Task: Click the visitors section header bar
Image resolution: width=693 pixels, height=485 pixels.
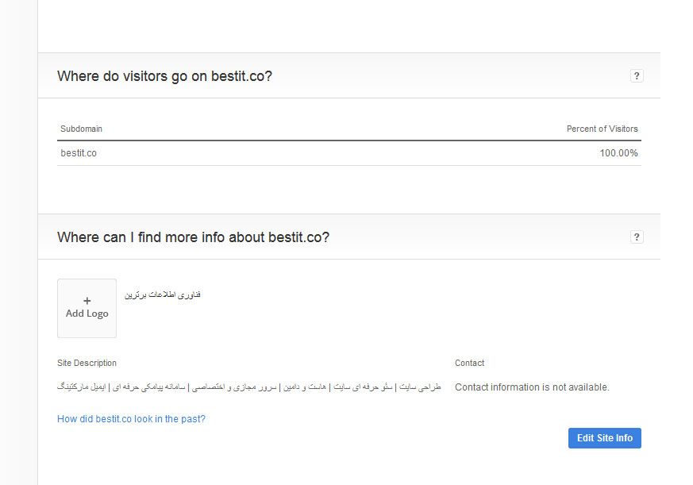Action: [x=349, y=75]
